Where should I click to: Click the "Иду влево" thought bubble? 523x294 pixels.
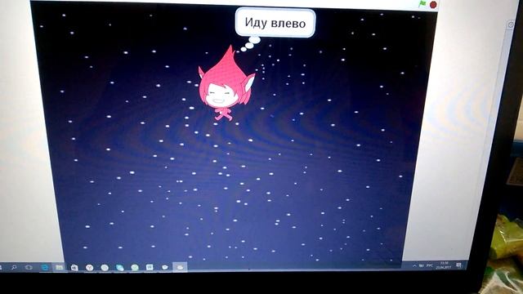pyautogui.click(x=275, y=23)
